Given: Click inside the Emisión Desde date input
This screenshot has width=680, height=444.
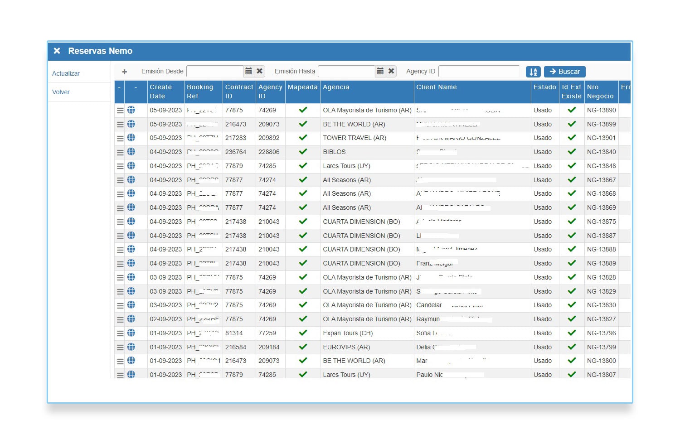Looking at the screenshot, I should pos(215,71).
